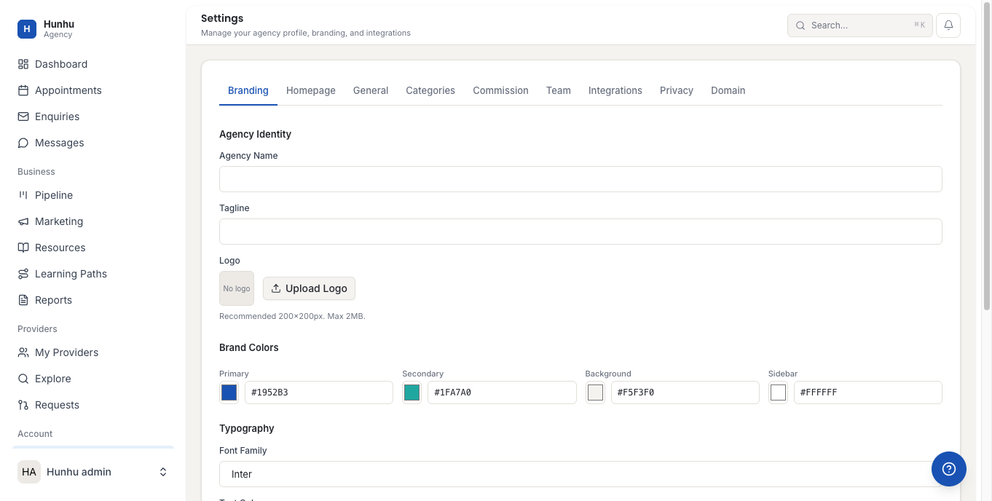Image resolution: width=992 pixels, height=501 pixels.
Task: Click the Secondary hex field #1FA7A0
Action: [x=502, y=392]
